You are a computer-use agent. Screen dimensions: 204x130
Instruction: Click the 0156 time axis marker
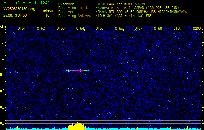click(x=119, y=28)
